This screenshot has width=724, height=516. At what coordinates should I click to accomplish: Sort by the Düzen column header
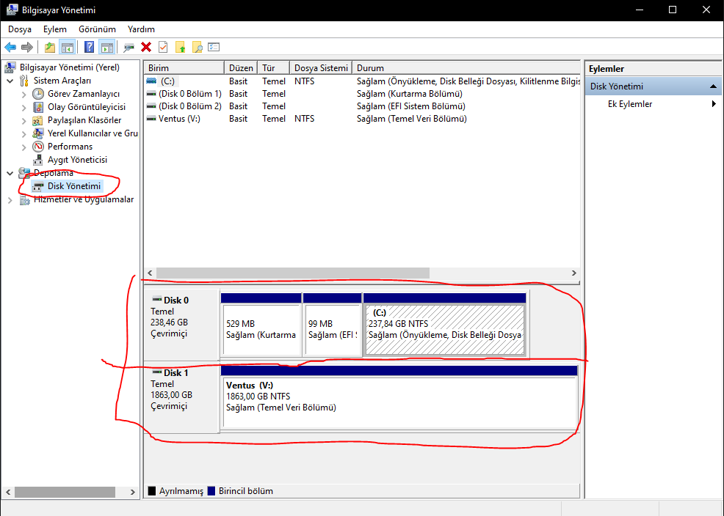click(x=241, y=67)
